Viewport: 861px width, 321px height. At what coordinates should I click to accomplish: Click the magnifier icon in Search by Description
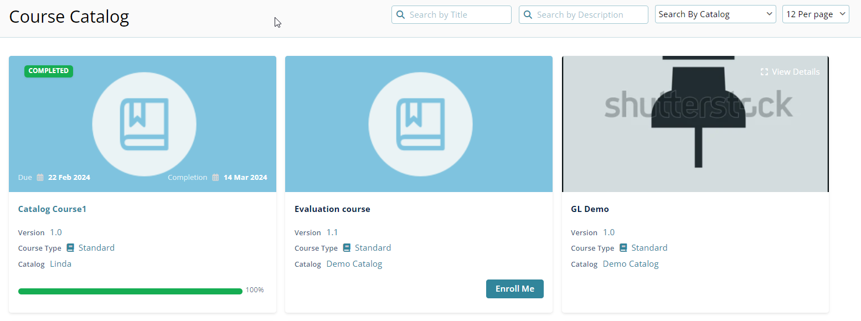click(x=528, y=15)
